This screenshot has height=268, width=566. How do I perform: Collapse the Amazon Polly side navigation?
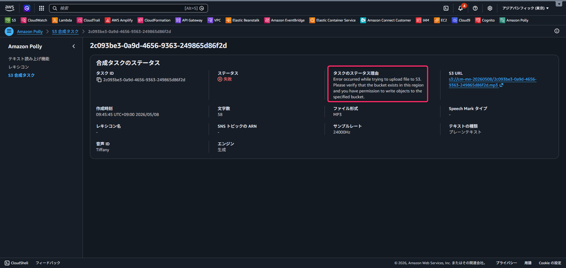pos(74,46)
